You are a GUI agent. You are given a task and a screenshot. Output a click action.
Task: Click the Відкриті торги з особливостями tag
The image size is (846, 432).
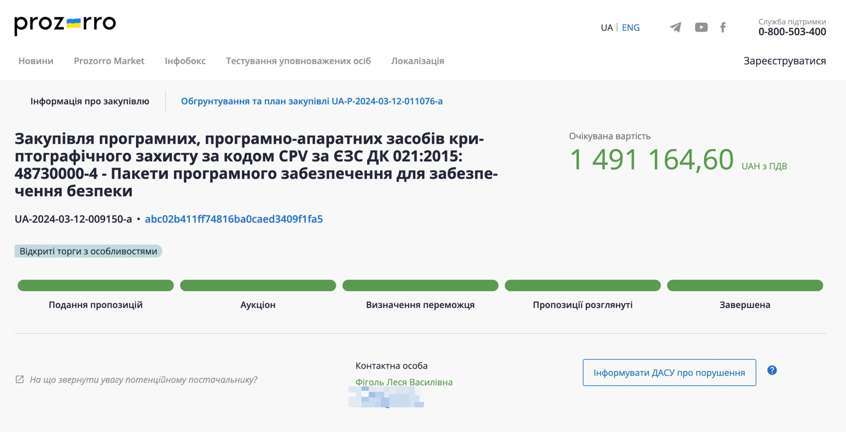(88, 251)
